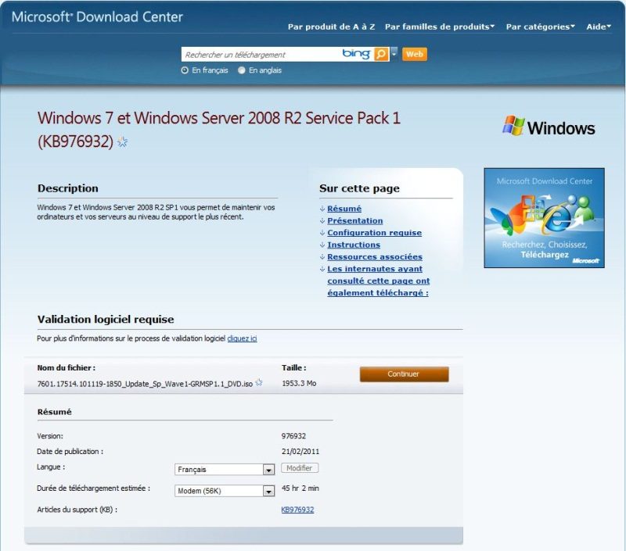Open the Langue dropdown showing Français
This screenshot has width=626, height=551.
225,469
